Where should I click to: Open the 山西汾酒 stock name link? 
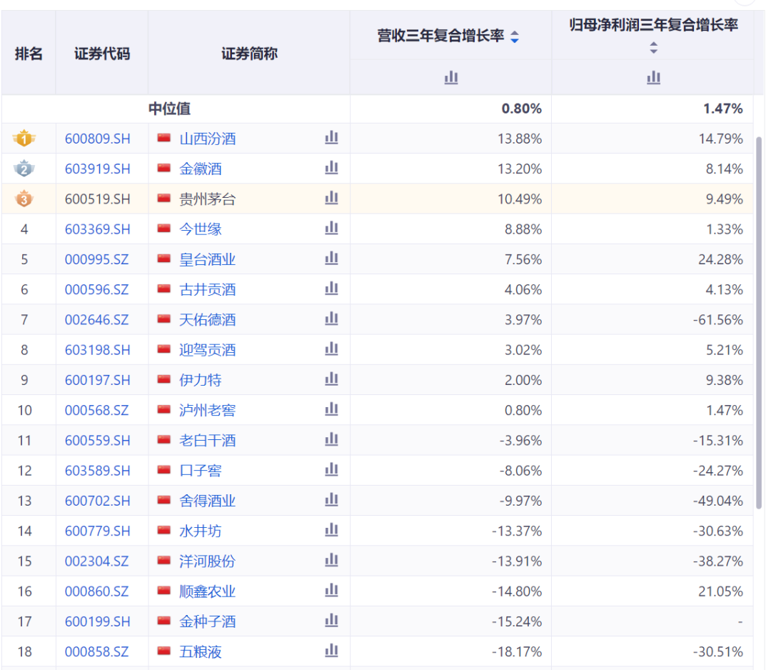pos(208,139)
